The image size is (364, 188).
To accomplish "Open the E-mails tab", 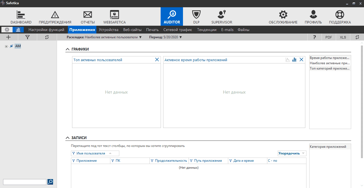I will pos(227,30).
